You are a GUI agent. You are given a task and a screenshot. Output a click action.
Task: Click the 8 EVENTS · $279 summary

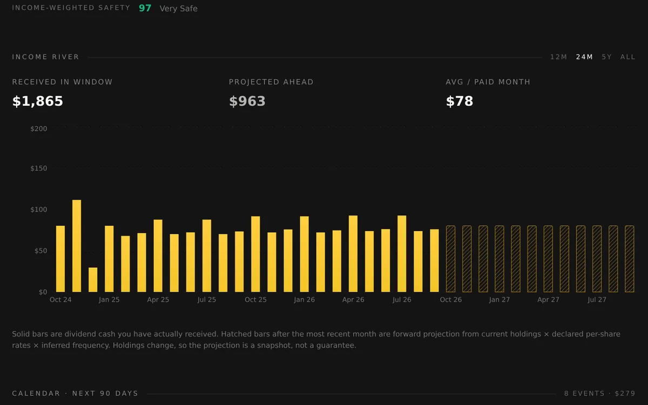(x=600, y=393)
